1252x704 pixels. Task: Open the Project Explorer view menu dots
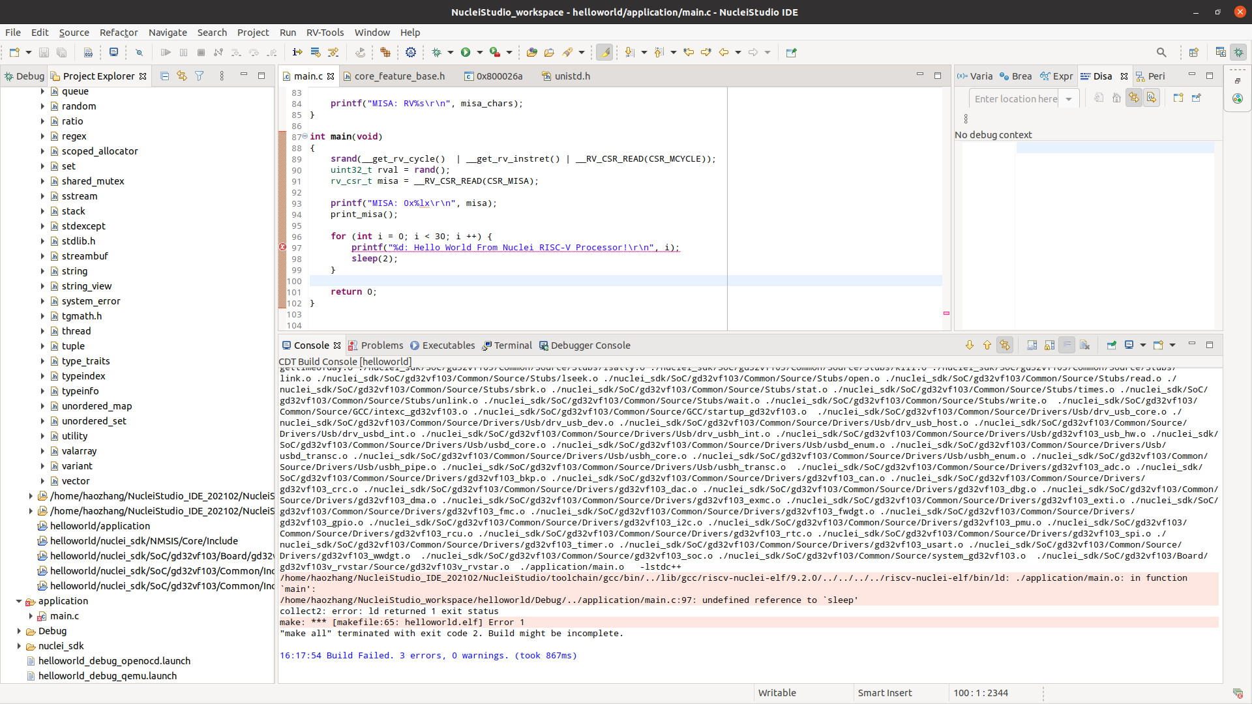point(222,76)
